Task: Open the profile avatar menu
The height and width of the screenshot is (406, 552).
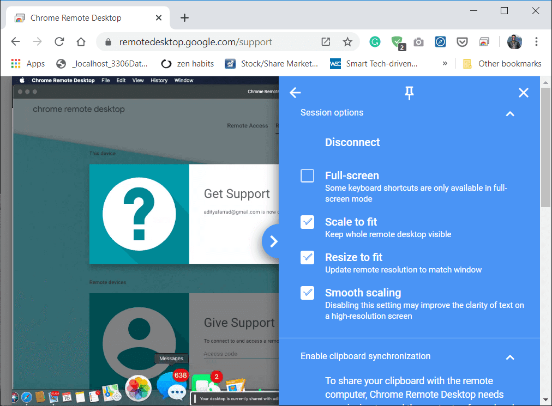Action: click(x=514, y=42)
